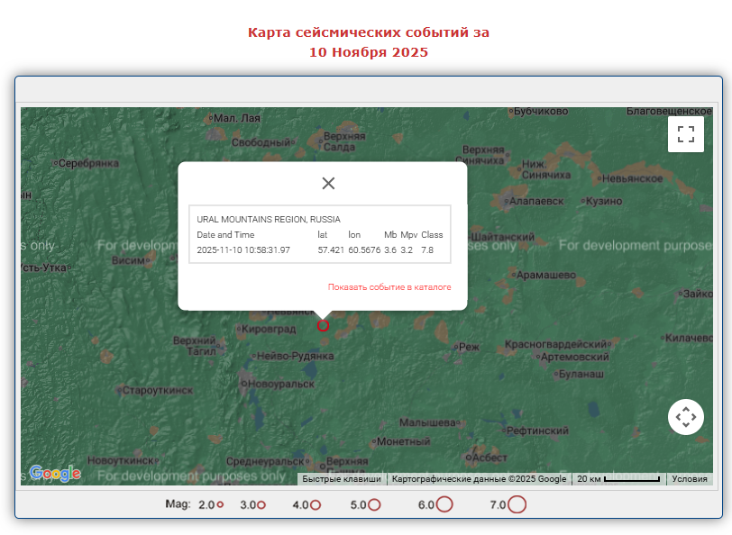Select Mpv value 3.2
This screenshot has width=732, height=535.
click(x=407, y=250)
